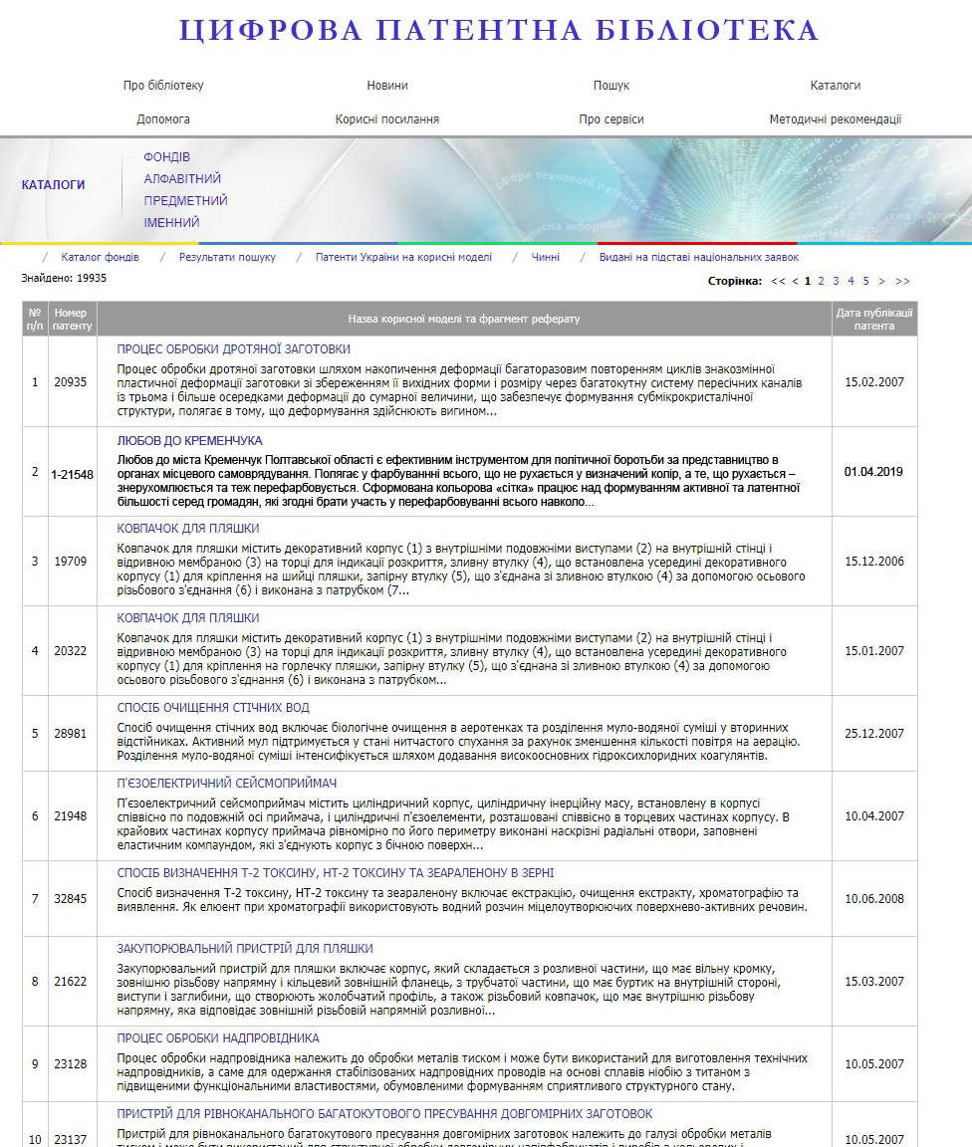The image size is (972, 1147).
Task: Select 'АЛФАВІТНИЙ' catalog link
Action: (182, 179)
